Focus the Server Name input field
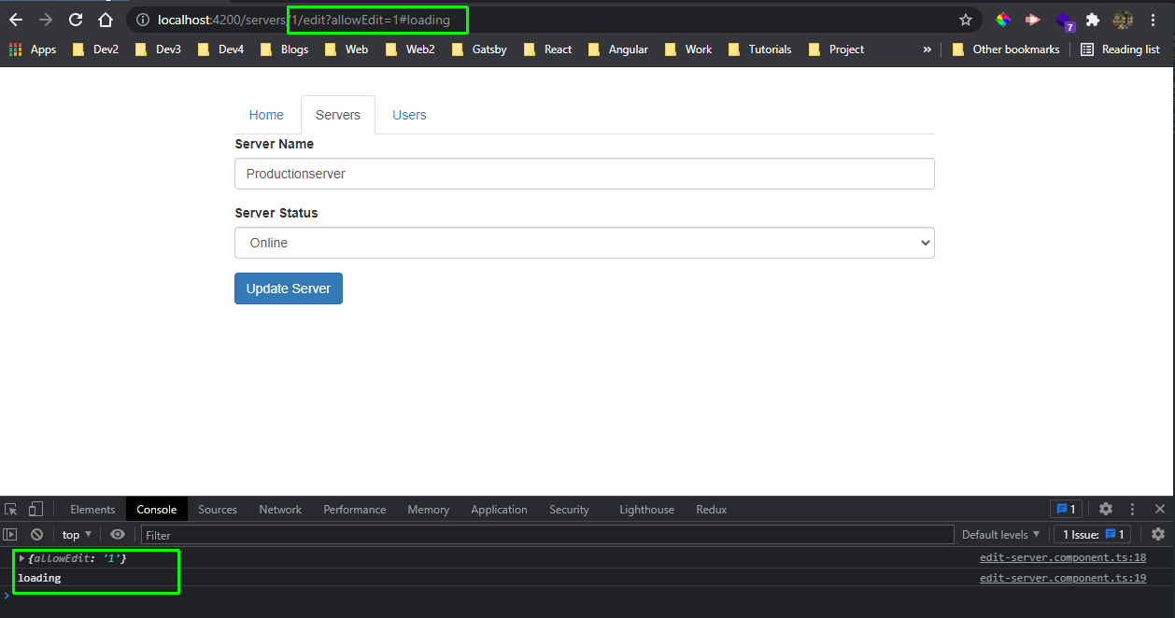Screen dimensions: 1175x618 585,174
